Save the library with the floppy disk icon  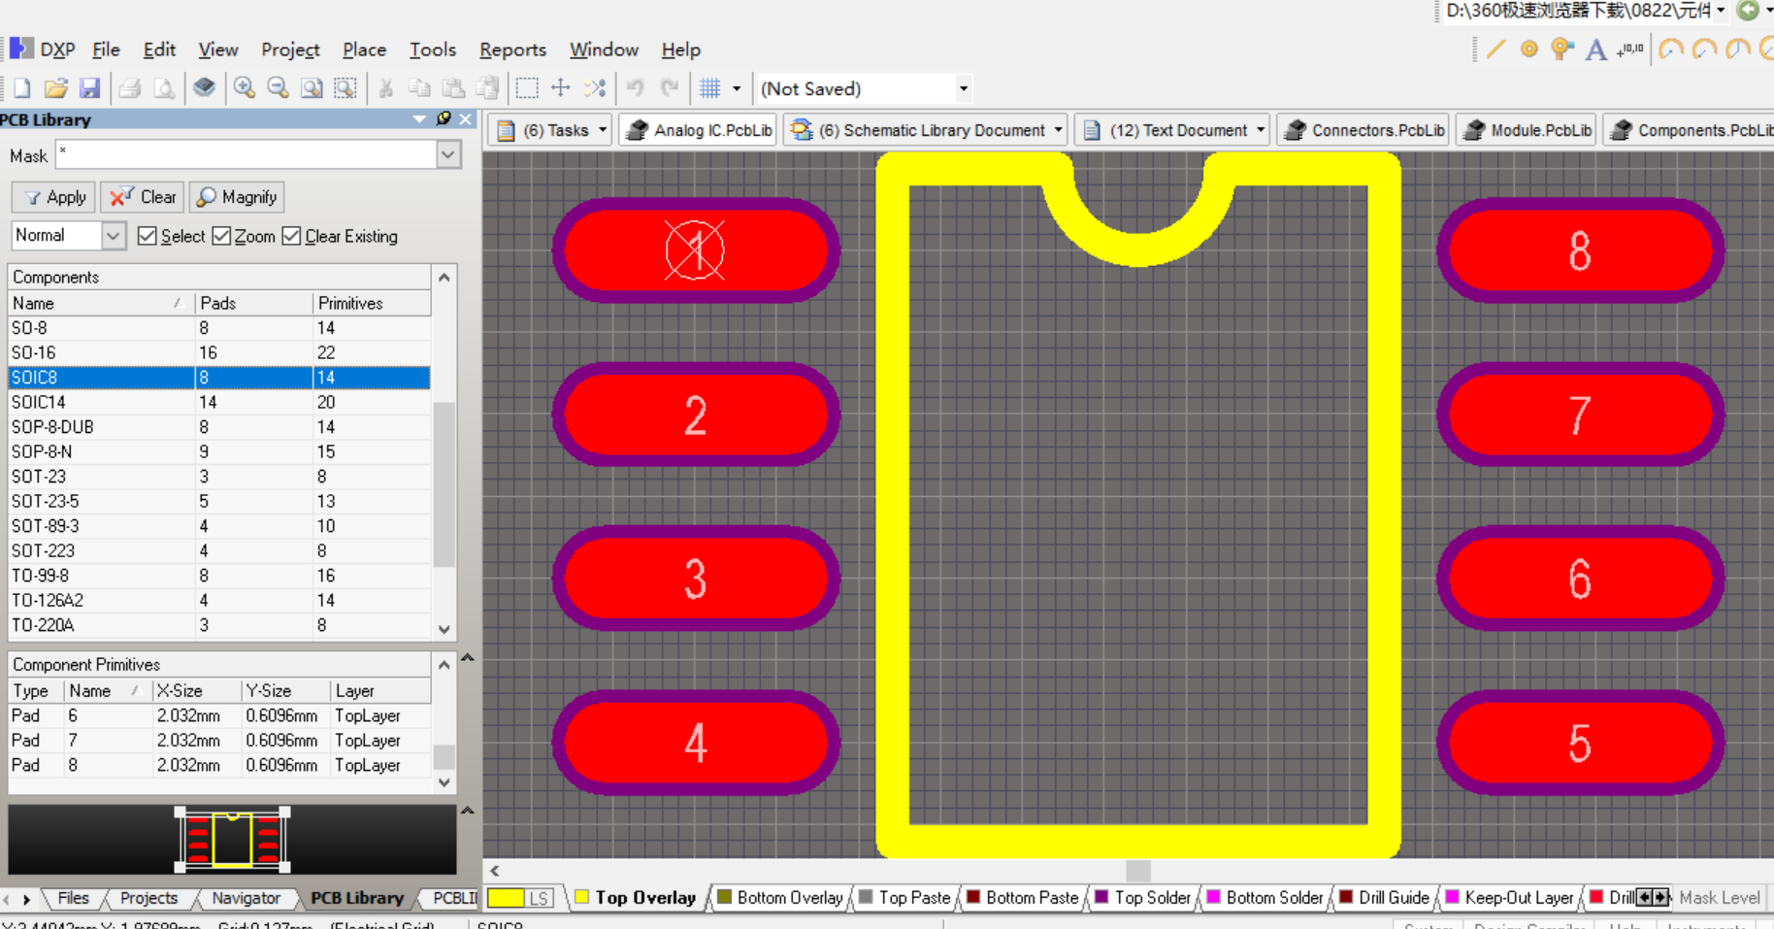[x=89, y=88]
